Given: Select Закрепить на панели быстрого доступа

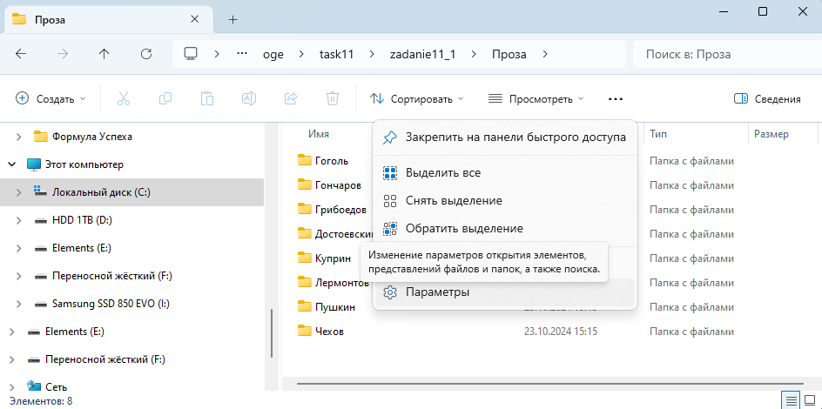Looking at the screenshot, I should pyautogui.click(x=505, y=137).
